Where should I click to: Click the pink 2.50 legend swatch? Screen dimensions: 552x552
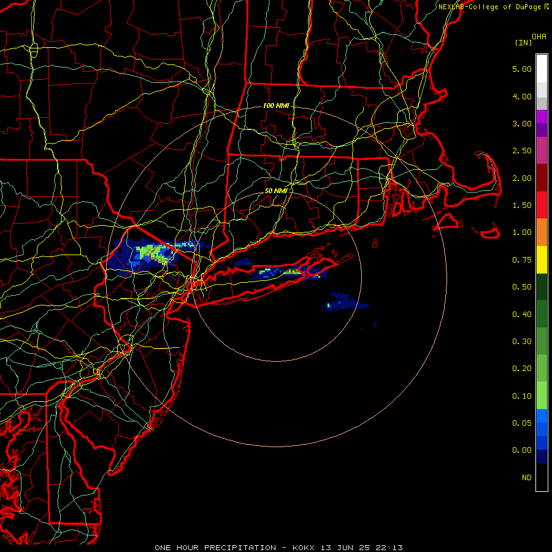[542, 150]
